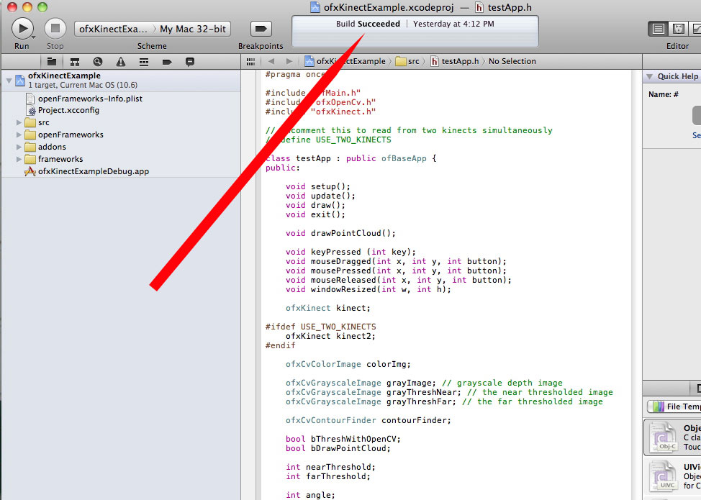Select the Objective-C class template
This screenshot has height=500, width=701.
point(672,437)
